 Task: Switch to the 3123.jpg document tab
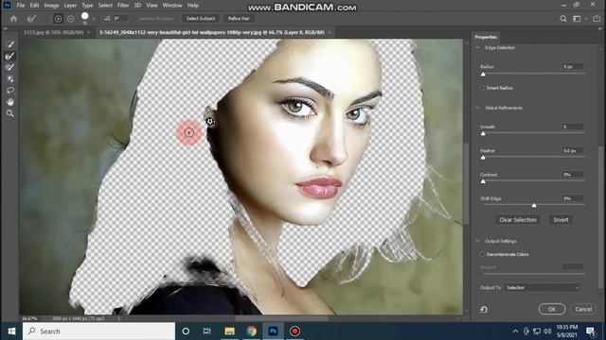click(53, 32)
